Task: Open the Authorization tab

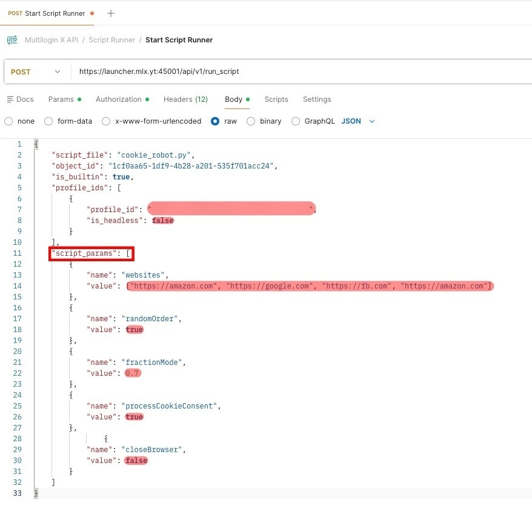Action: [119, 99]
